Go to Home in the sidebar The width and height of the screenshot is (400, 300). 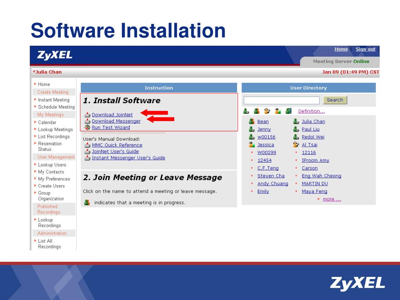coord(44,84)
